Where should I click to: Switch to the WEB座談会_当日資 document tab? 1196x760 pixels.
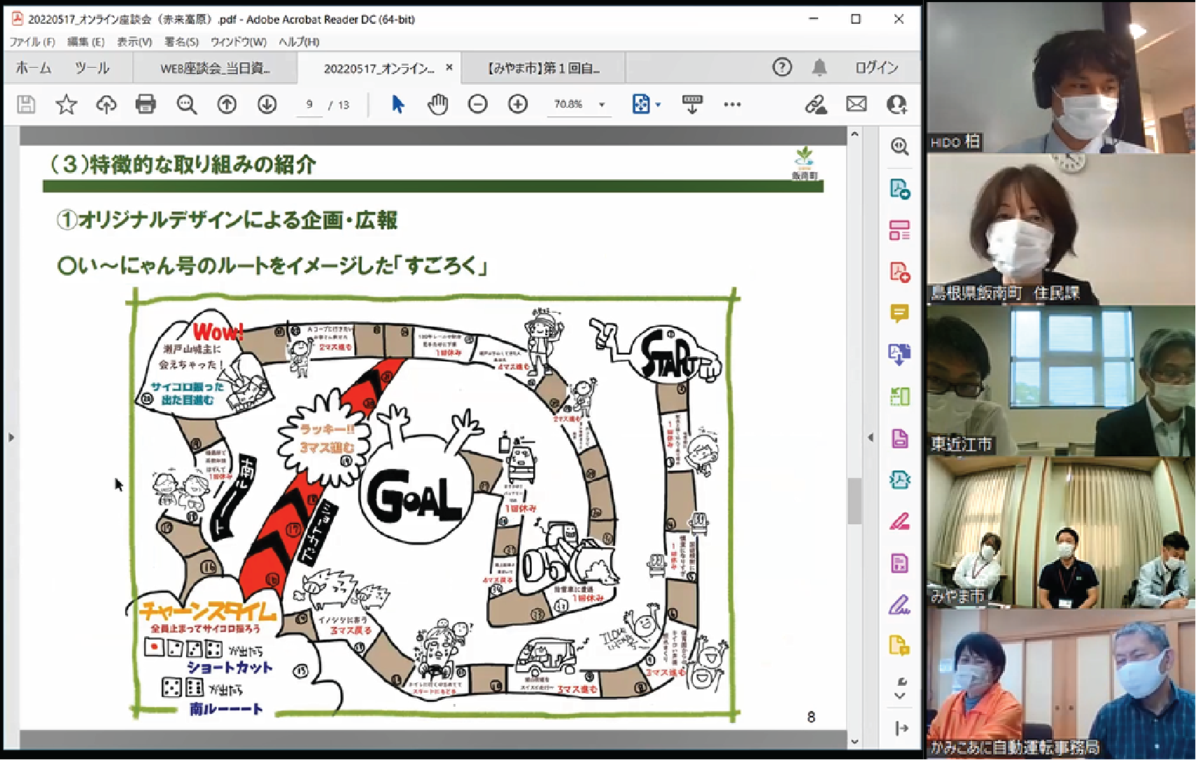tap(215, 69)
